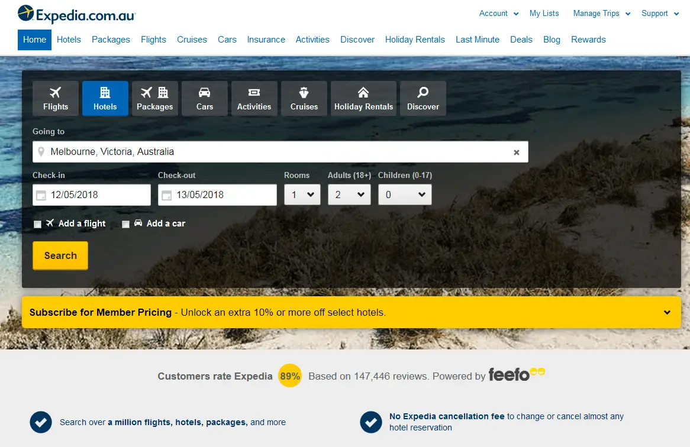The width and height of the screenshot is (690, 447).
Task: Open the Manage Trips dropdown
Action: click(x=602, y=14)
